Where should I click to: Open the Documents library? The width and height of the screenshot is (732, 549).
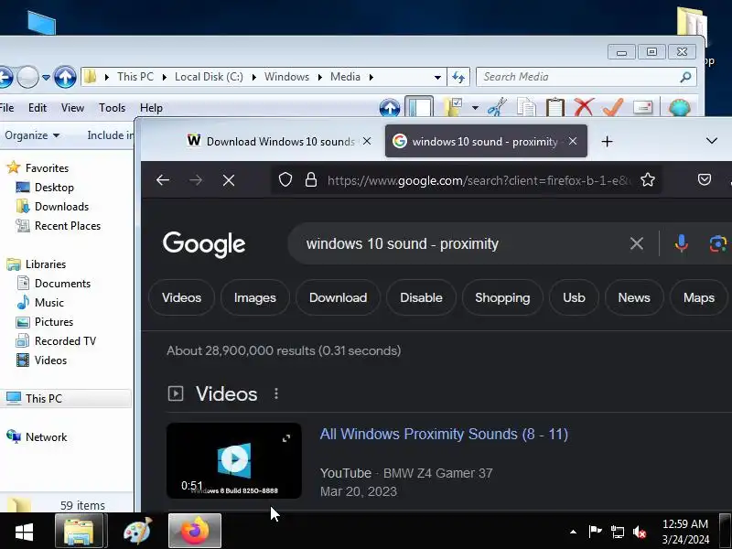tap(62, 284)
